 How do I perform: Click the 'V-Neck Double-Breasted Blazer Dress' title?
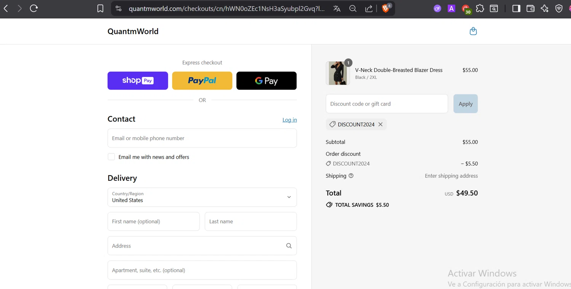pyautogui.click(x=399, y=70)
